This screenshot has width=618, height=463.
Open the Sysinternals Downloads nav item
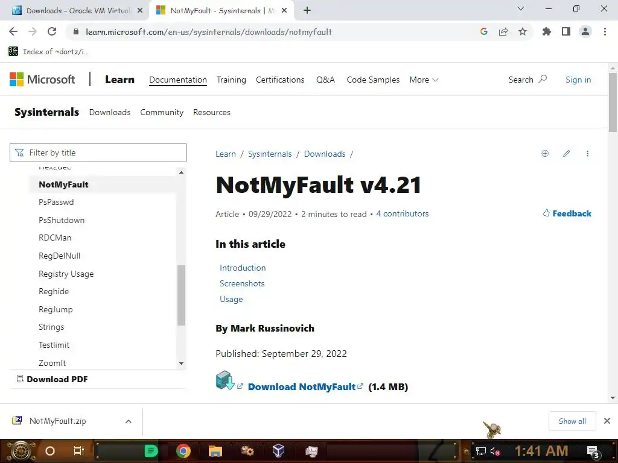(x=110, y=112)
